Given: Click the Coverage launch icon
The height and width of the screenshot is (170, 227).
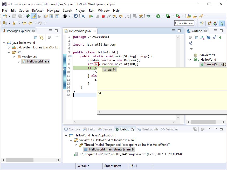Looking at the screenshot, I should pyautogui.click(x=168, y=16).
